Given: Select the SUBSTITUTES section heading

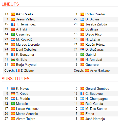Looking at the screenshot, I should point(15,79).
